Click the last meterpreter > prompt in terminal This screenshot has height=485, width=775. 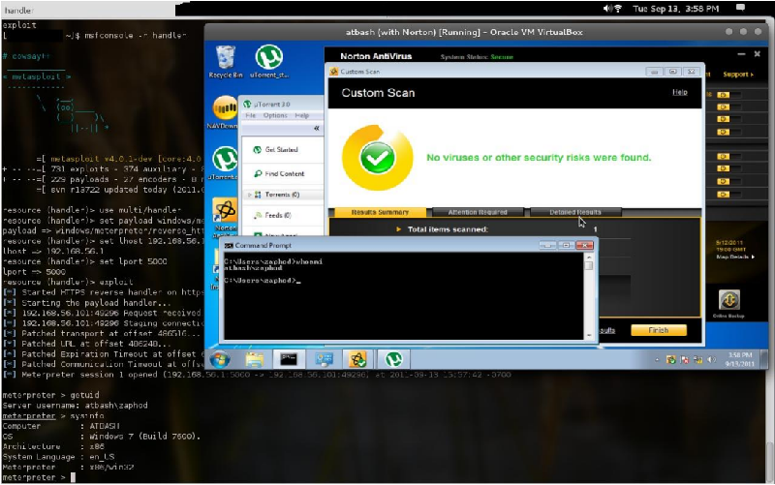coord(34,477)
